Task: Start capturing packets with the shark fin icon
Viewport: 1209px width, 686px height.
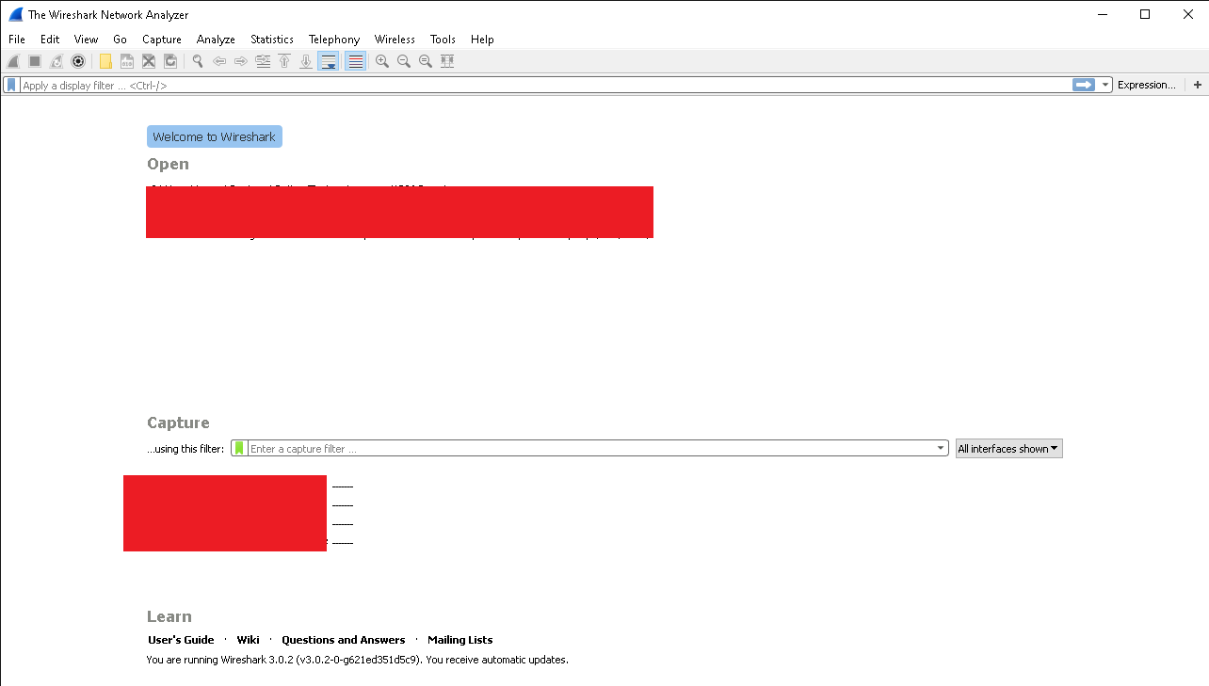Action: 13,61
